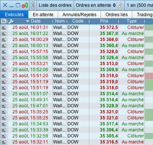Open details icon for 15:55:58 order
The image size is (153, 145).
point(4,58)
